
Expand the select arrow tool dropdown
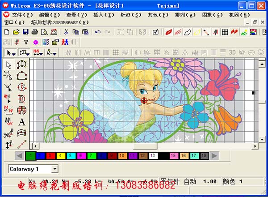point(14,53)
